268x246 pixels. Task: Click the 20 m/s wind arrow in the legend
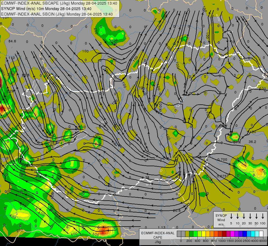(x=244, y=216)
